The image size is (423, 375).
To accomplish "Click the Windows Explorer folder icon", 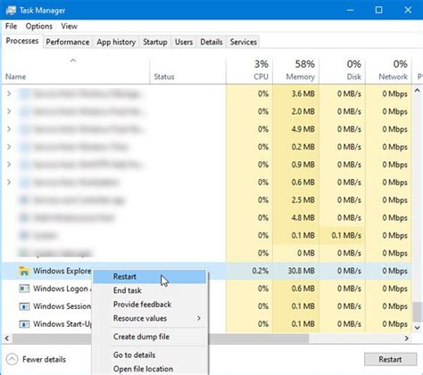I will coord(24,271).
